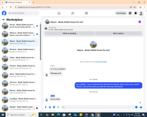The width and height of the screenshot is (147, 117).
Task: Reload the page with refresh icon
Action: click(11, 7)
